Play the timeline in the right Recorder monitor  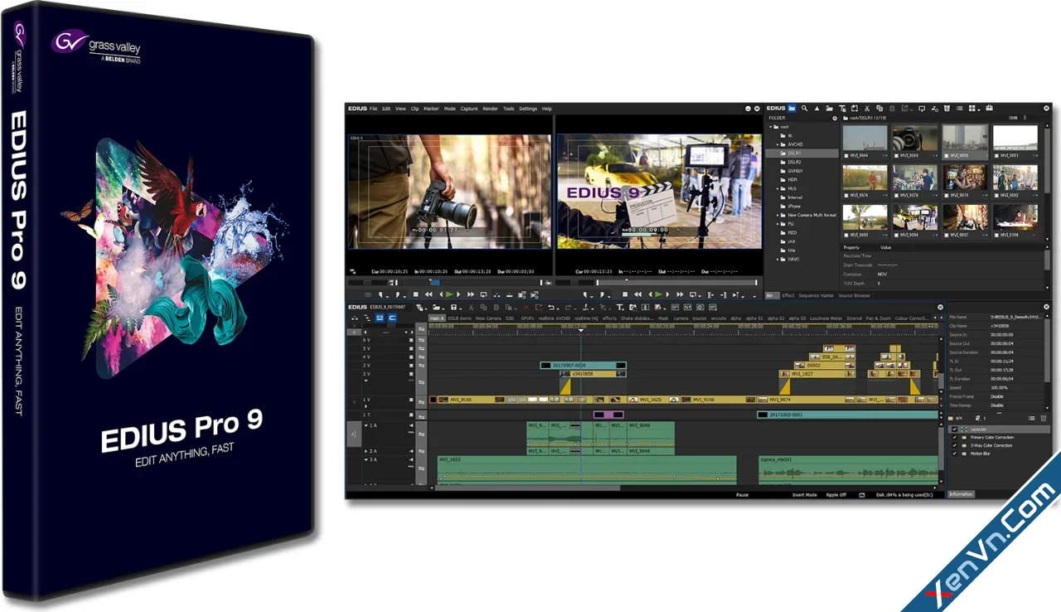[658, 294]
